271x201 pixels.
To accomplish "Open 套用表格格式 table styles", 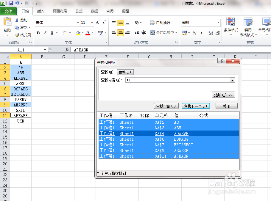I will pyautogui.click(x=248, y=27).
